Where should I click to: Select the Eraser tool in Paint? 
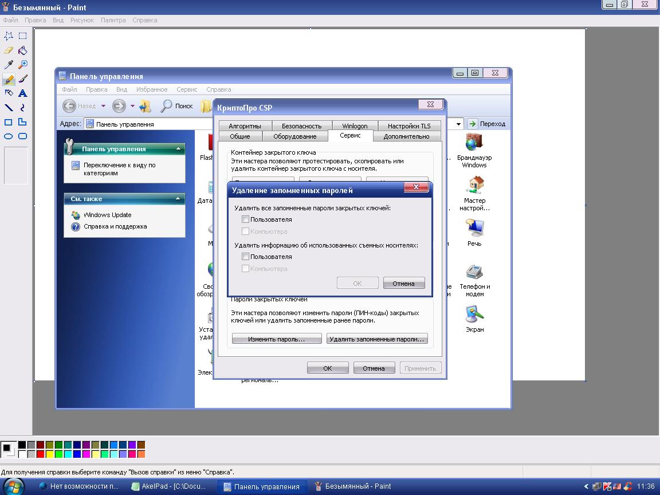click(x=9, y=50)
